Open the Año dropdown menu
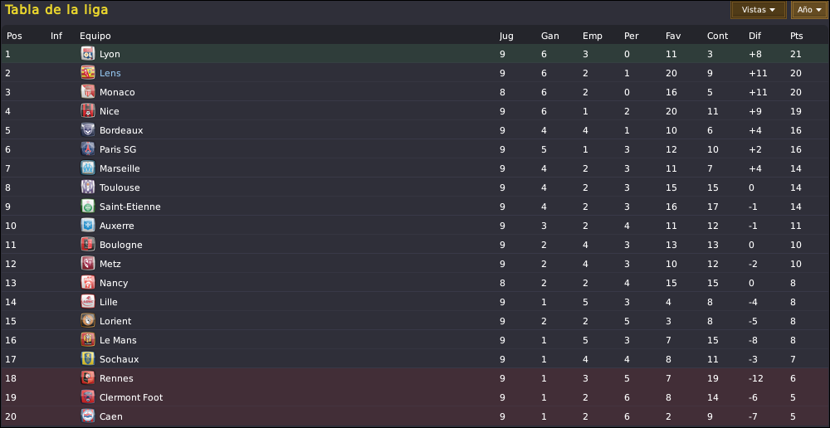 tap(809, 9)
